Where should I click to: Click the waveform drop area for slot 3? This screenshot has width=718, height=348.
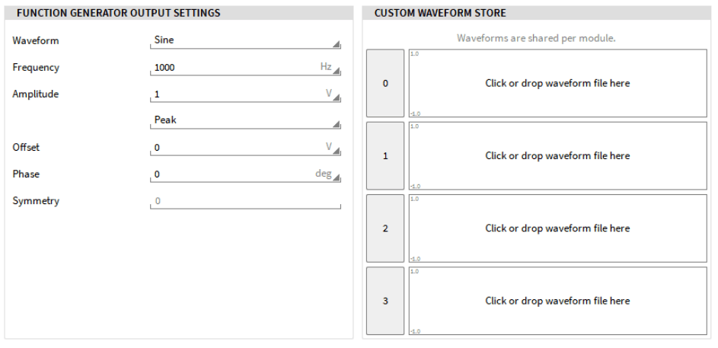click(557, 301)
